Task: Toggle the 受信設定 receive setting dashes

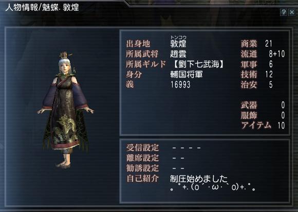Action: pyautogui.click(x=187, y=148)
